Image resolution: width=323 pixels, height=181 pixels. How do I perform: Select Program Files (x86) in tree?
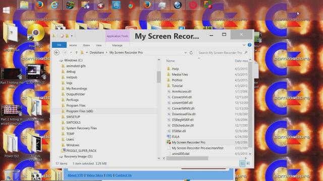click(80, 111)
